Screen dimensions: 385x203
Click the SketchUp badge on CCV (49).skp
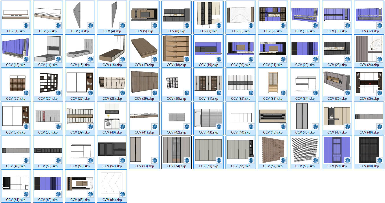point(26,160)
